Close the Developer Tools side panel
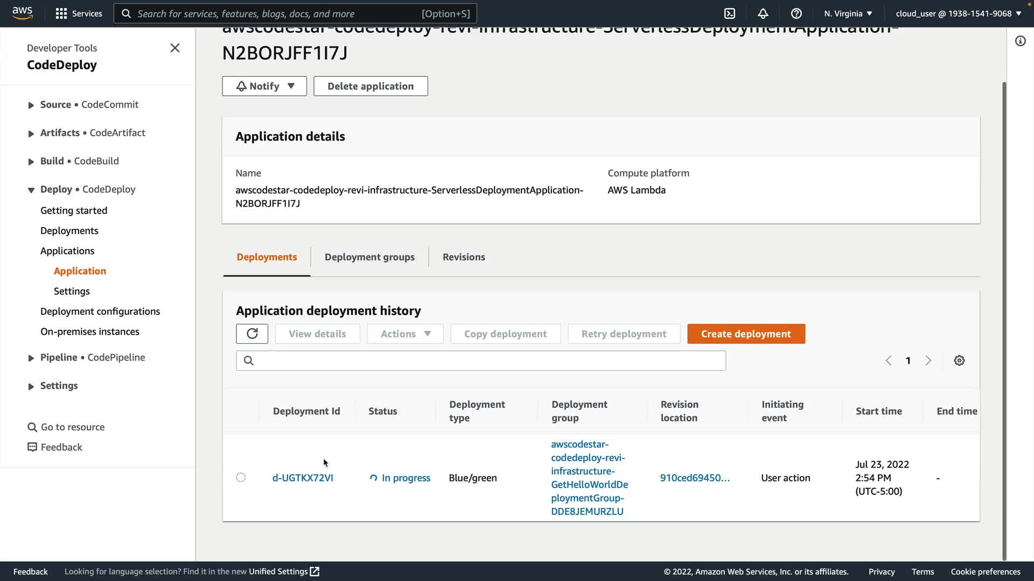 [x=175, y=48]
